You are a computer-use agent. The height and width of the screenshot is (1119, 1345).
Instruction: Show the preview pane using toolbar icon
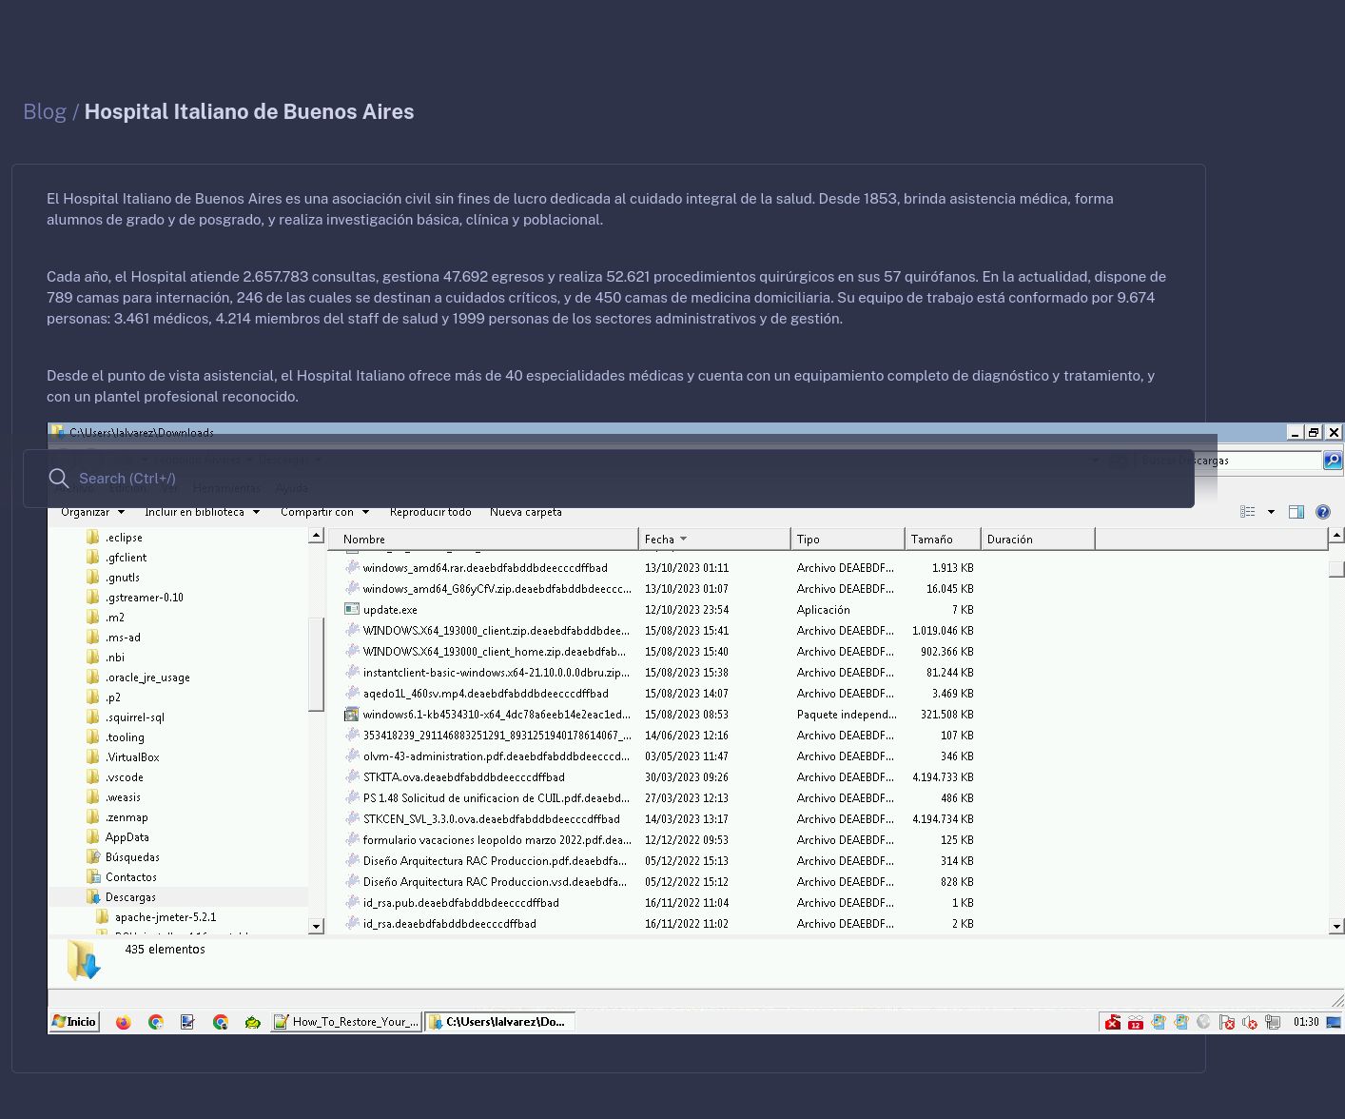1296,512
